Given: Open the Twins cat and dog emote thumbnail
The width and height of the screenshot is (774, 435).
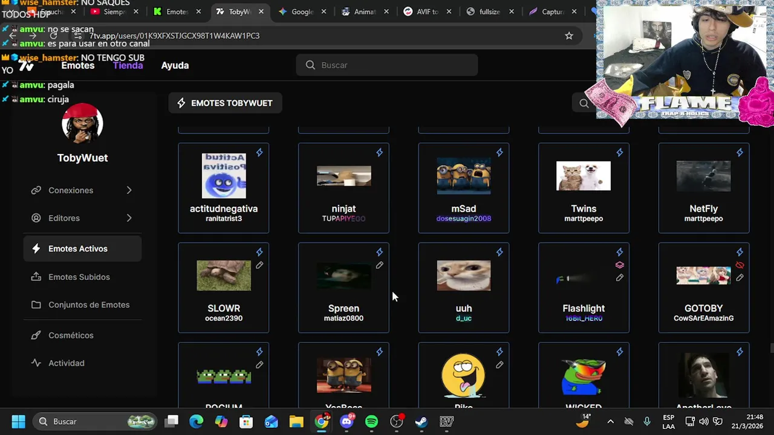Looking at the screenshot, I should [x=584, y=176].
